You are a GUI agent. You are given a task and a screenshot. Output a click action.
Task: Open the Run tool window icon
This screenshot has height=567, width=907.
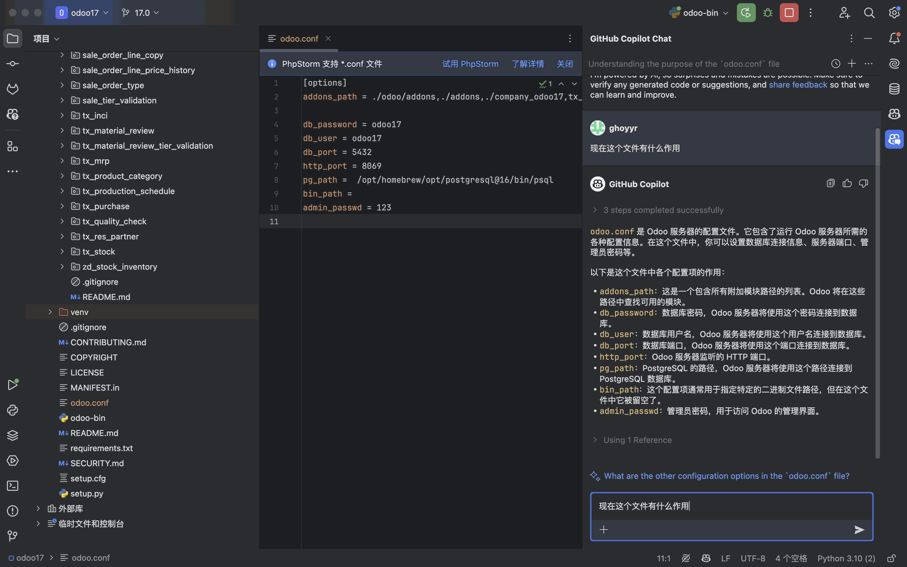[13, 385]
